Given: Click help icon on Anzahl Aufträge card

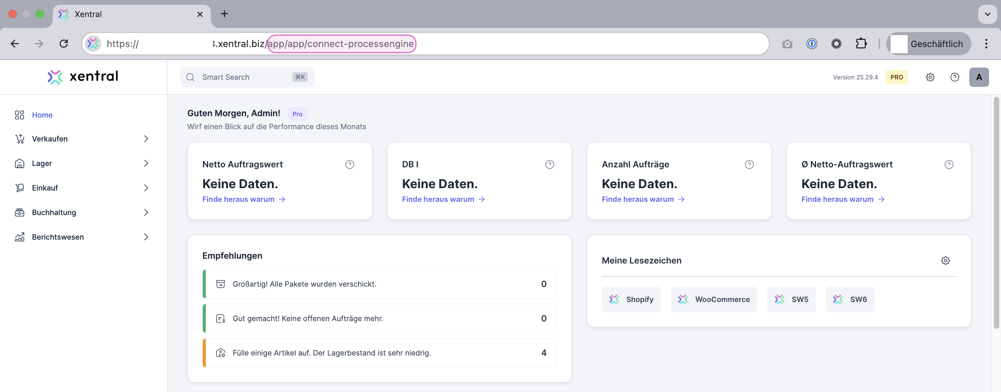Looking at the screenshot, I should (x=749, y=165).
